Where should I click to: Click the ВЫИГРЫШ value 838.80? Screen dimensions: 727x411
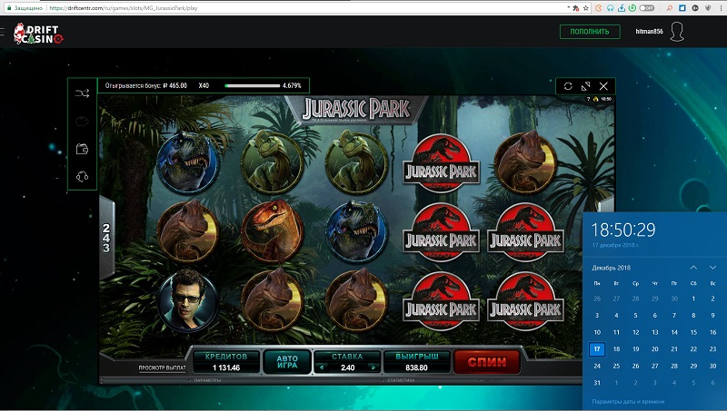click(416, 368)
